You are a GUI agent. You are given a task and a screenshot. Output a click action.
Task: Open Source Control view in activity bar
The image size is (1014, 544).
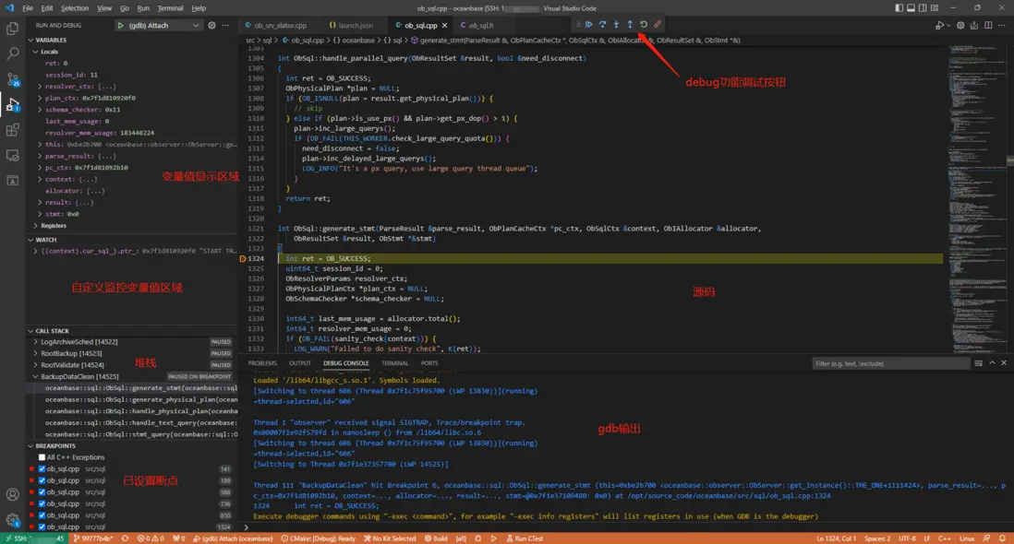pyautogui.click(x=13, y=79)
